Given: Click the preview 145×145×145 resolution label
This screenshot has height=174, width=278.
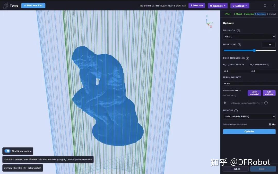Looking at the screenshot, I should coord(23,168).
